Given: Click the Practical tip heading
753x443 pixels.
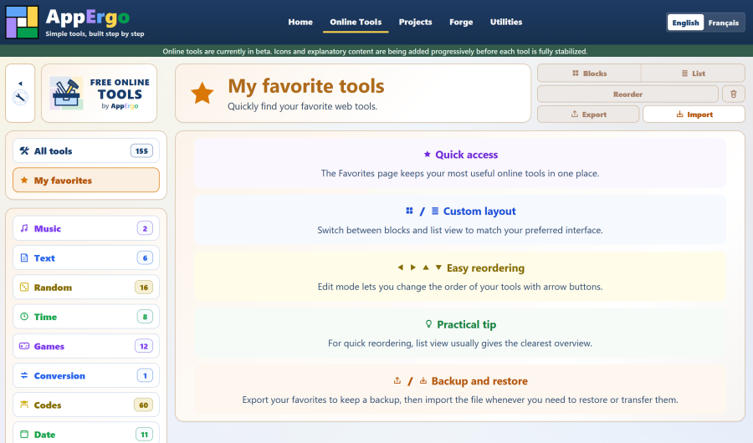Looking at the screenshot, I should coord(466,324).
